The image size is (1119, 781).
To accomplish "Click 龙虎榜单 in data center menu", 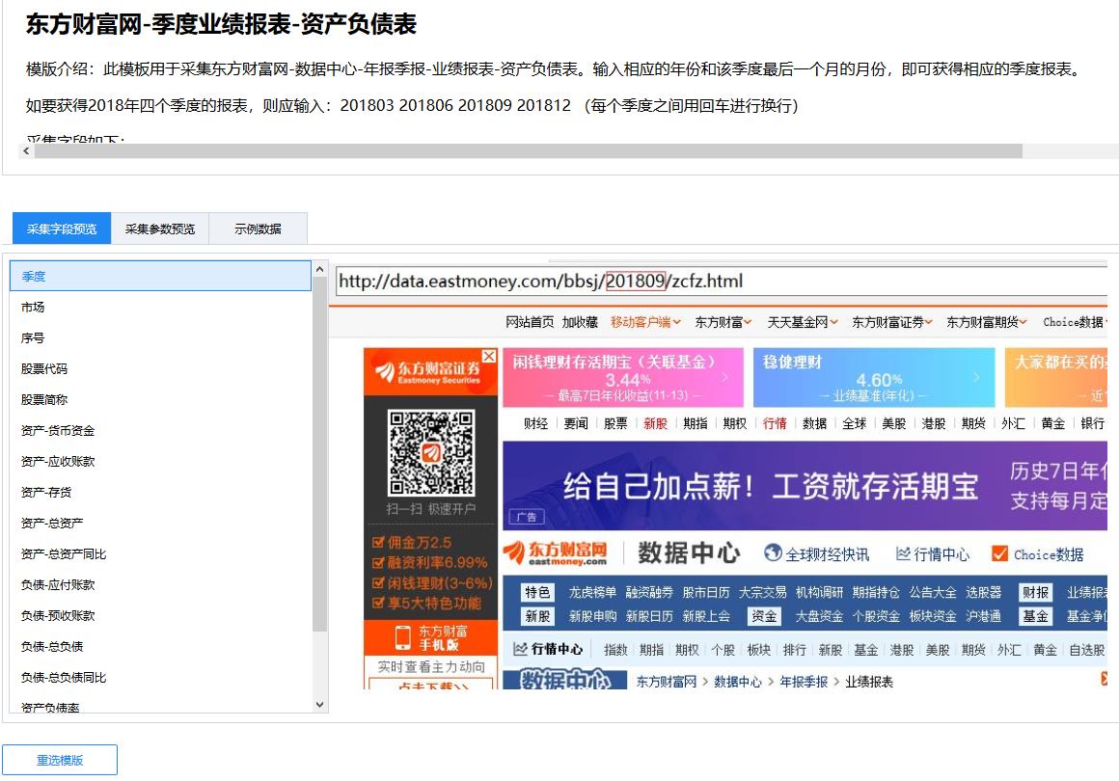I will (x=592, y=593).
